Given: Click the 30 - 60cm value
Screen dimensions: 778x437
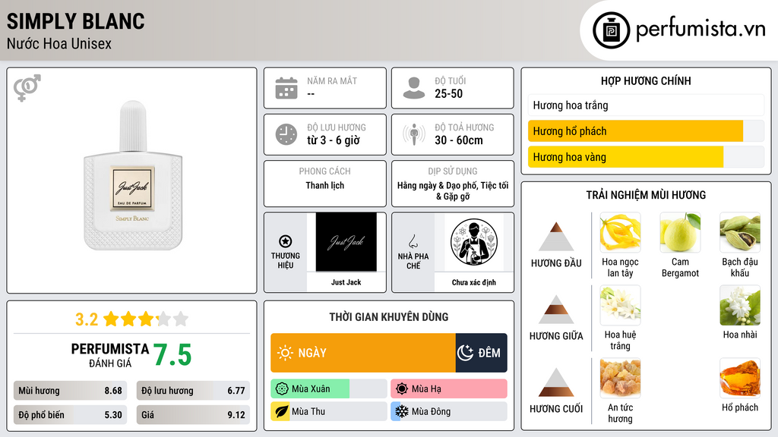Looking at the screenshot, I should point(459,140).
